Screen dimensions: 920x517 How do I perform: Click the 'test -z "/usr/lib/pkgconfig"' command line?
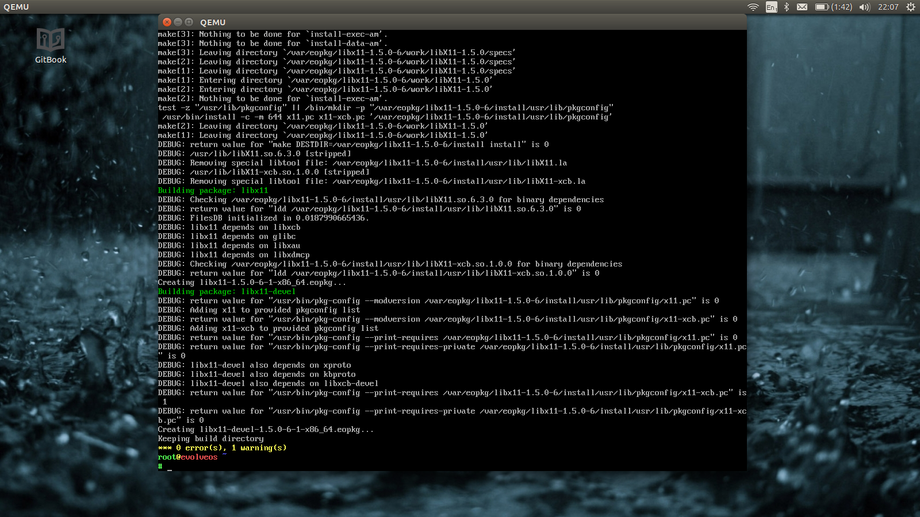(x=386, y=107)
